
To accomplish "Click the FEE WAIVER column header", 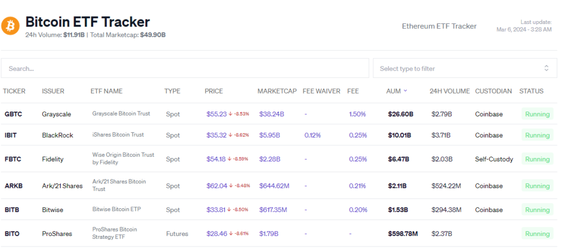I will [x=320, y=91].
